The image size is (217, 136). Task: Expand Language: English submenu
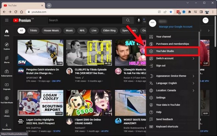tap(193, 83)
